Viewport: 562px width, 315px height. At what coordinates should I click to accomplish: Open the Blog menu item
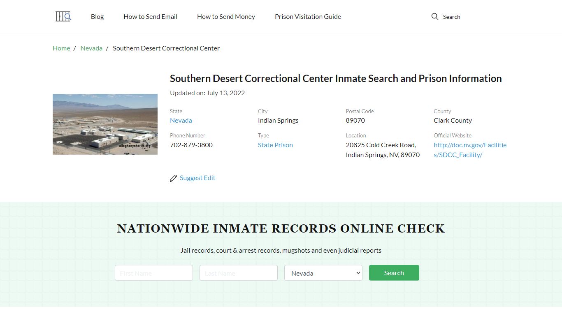(x=97, y=17)
